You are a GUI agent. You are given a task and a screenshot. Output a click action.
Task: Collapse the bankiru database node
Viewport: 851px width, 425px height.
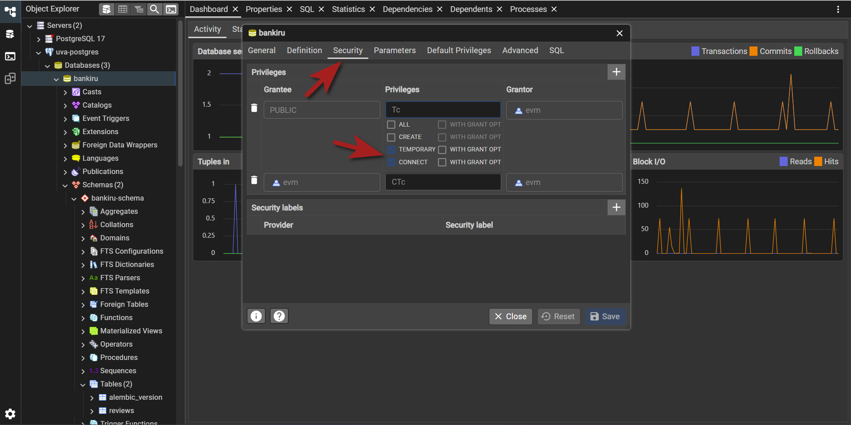point(56,79)
